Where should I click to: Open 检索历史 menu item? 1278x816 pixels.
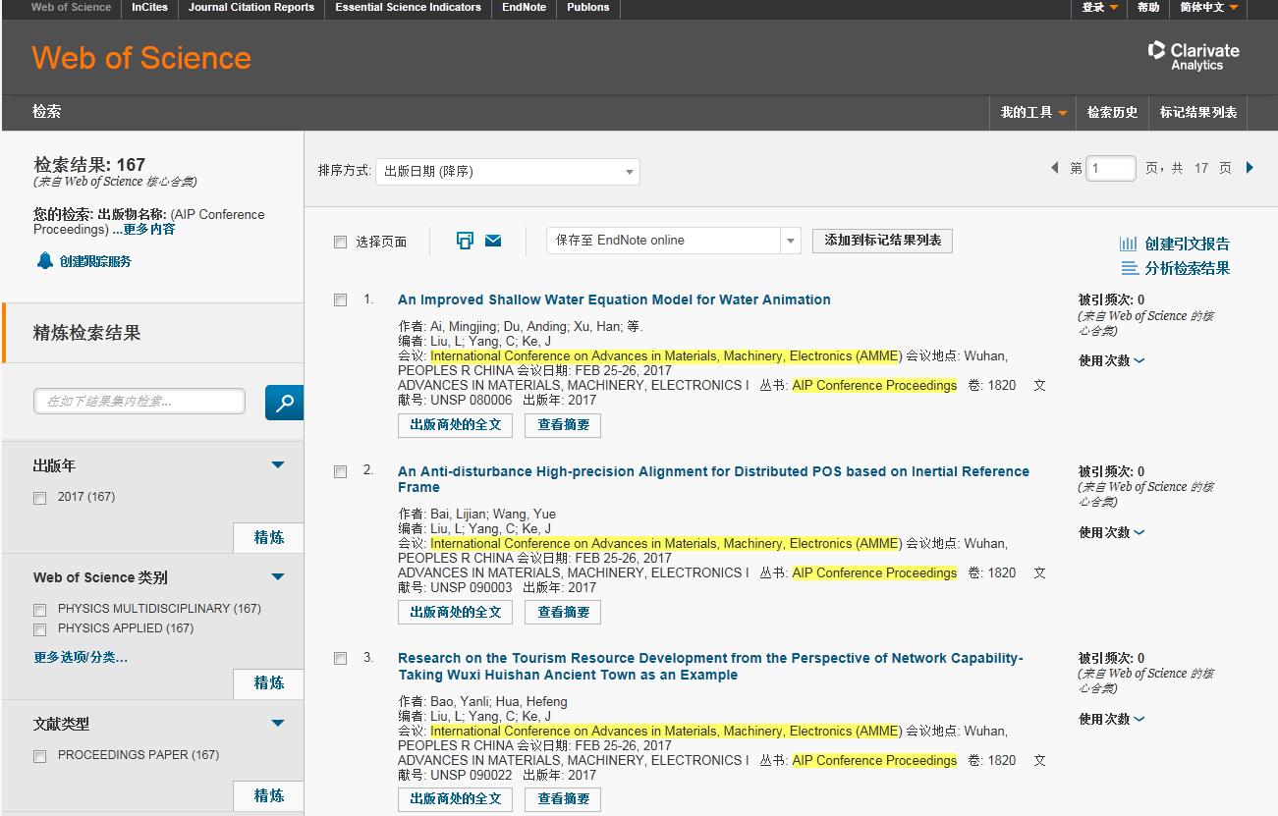pos(1112,113)
